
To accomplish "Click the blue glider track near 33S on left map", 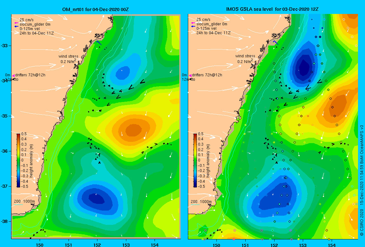I will coord(99,43).
